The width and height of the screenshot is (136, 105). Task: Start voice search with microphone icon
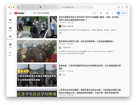[101, 13]
